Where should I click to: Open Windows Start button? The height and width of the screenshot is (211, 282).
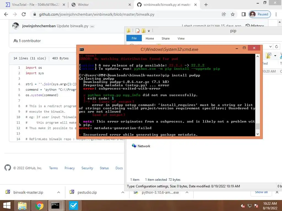point(7,206)
